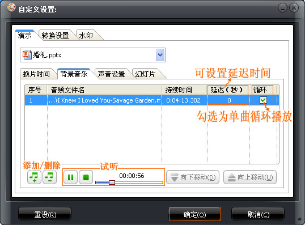Click the 循环 column header

tap(263, 90)
